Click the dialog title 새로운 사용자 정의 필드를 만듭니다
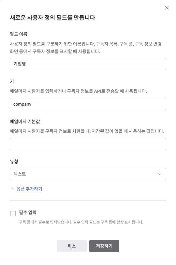The height and width of the screenshot is (265, 176). click(52, 18)
